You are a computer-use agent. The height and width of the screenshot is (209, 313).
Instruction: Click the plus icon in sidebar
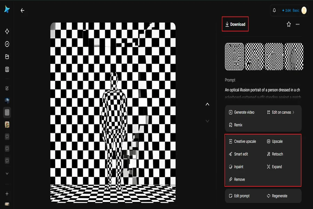[7, 194]
